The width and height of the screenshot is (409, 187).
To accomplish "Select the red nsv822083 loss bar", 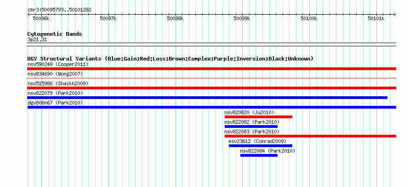I will coord(310,136).
